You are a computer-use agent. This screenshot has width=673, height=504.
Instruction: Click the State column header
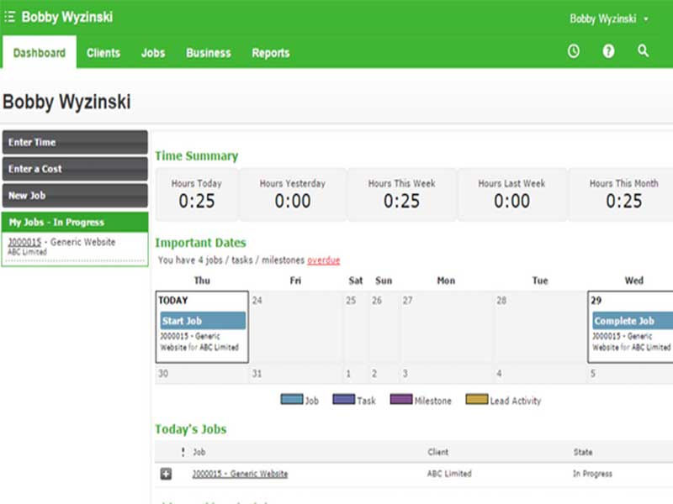coord(583,452)
